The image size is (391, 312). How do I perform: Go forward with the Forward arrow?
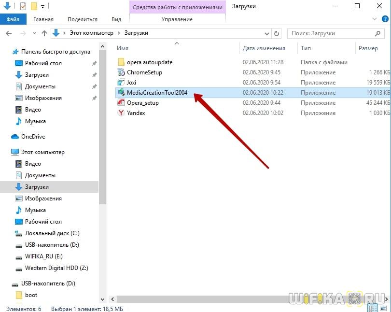click(23, 33)
